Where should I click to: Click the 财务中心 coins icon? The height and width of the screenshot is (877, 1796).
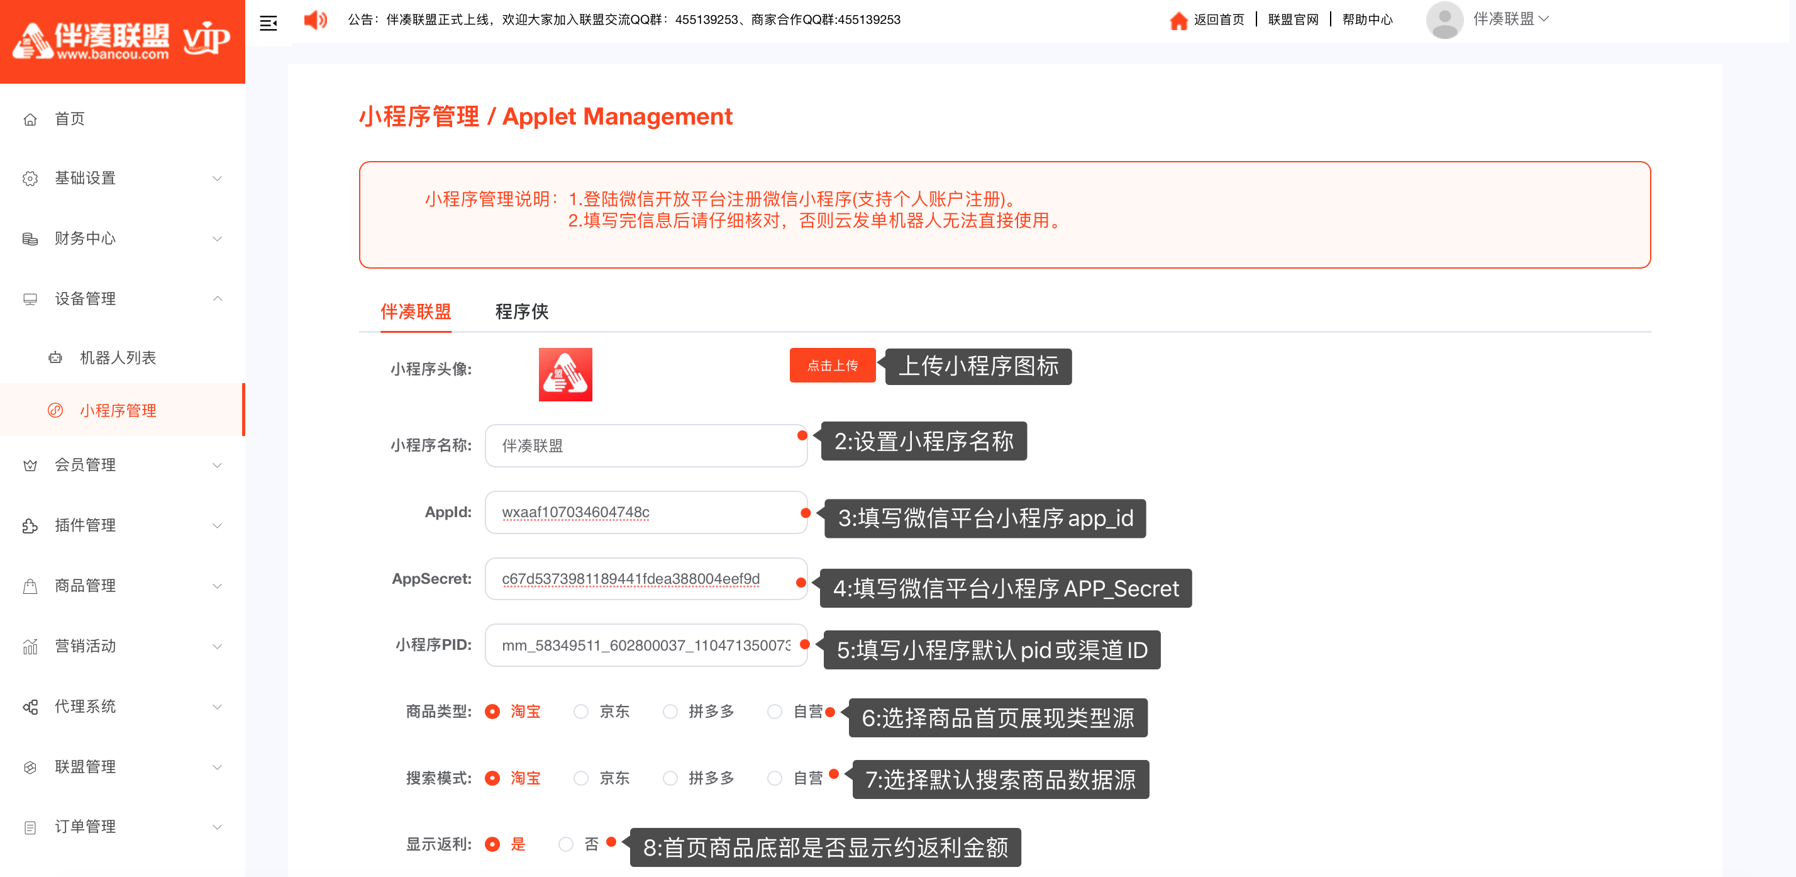(x=30, y=238)
